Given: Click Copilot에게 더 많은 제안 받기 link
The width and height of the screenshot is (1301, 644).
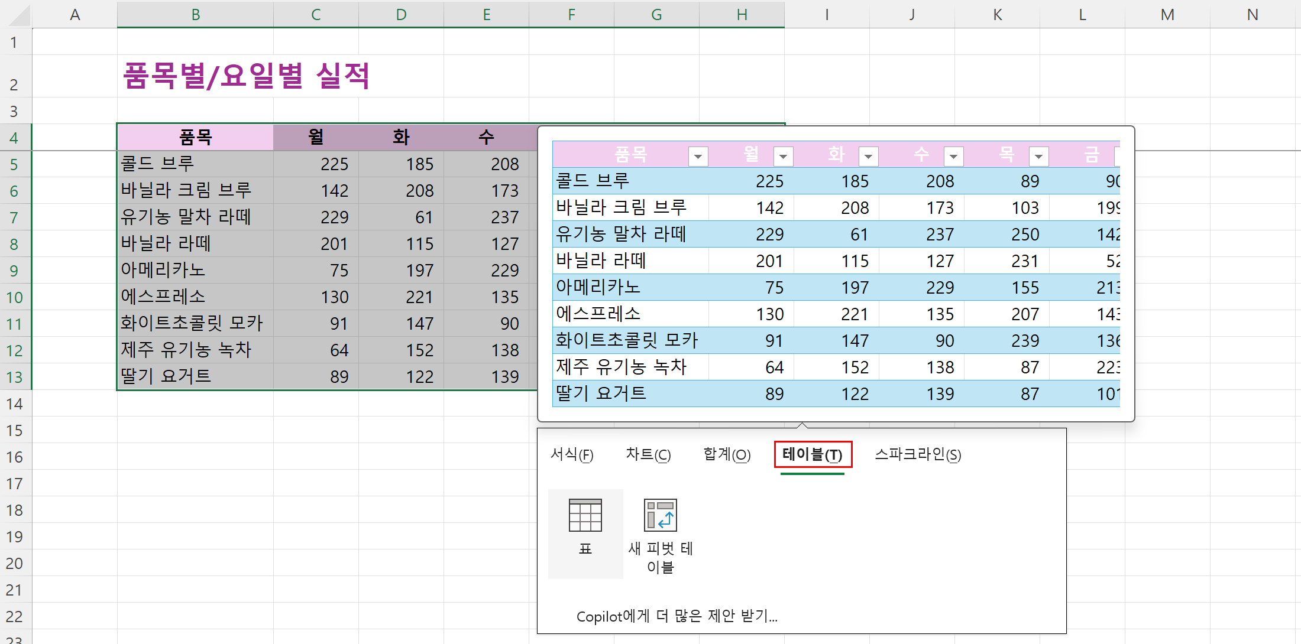Looking at the screenshot, I should click(677, 616).
